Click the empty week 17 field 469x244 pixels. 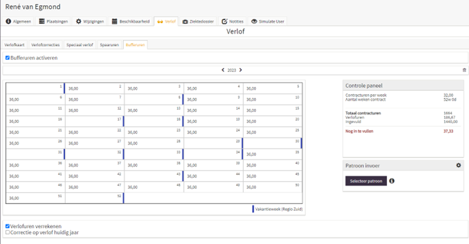point(94,121)
